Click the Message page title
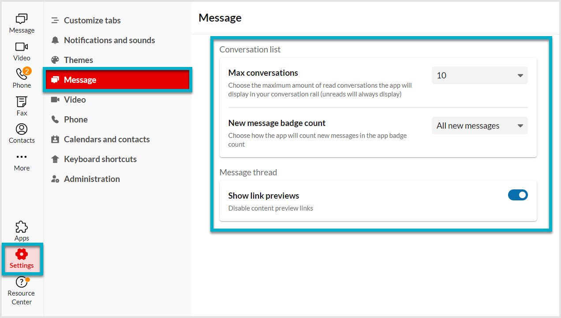This screenshot has width=561, height=318. coord(220,18)
